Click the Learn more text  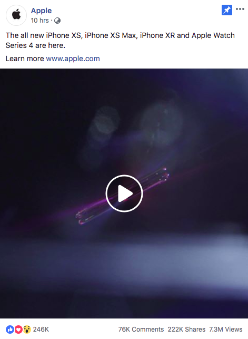[x=25, y=59]
